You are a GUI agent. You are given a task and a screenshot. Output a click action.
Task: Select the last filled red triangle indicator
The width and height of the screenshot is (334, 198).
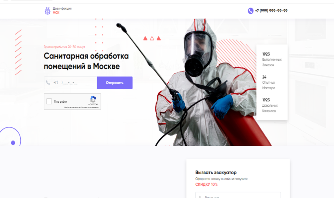(159, 38)
